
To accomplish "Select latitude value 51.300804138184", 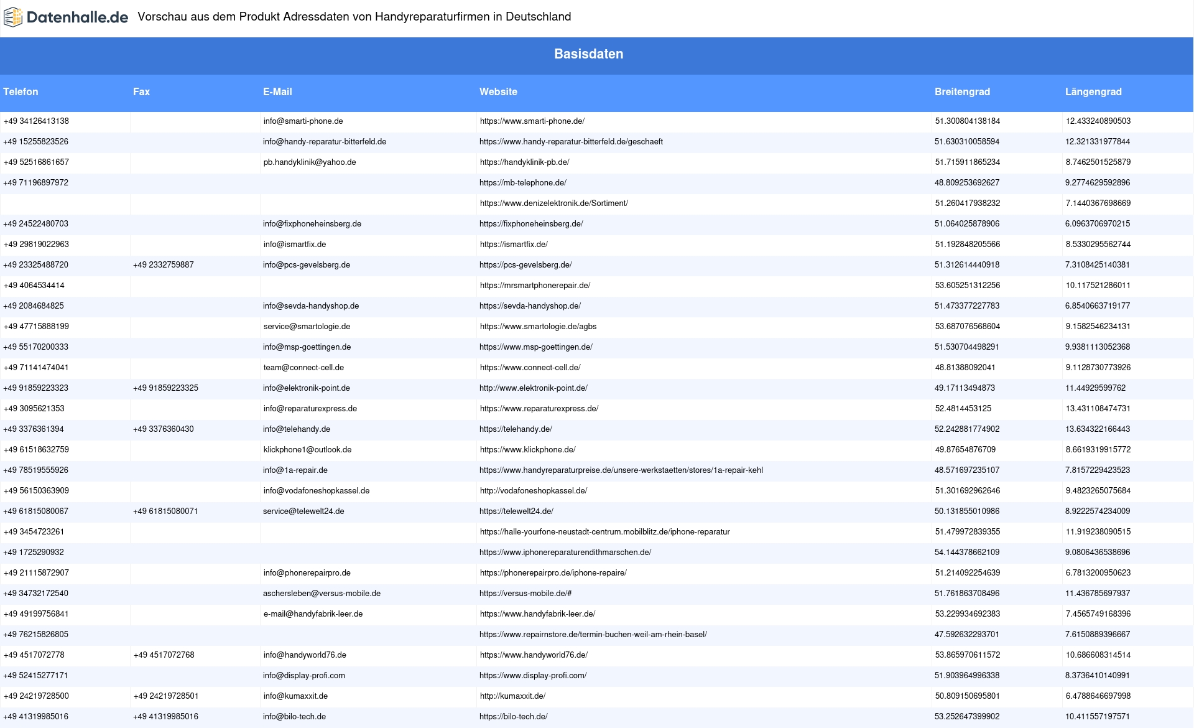I will point(968,121).
